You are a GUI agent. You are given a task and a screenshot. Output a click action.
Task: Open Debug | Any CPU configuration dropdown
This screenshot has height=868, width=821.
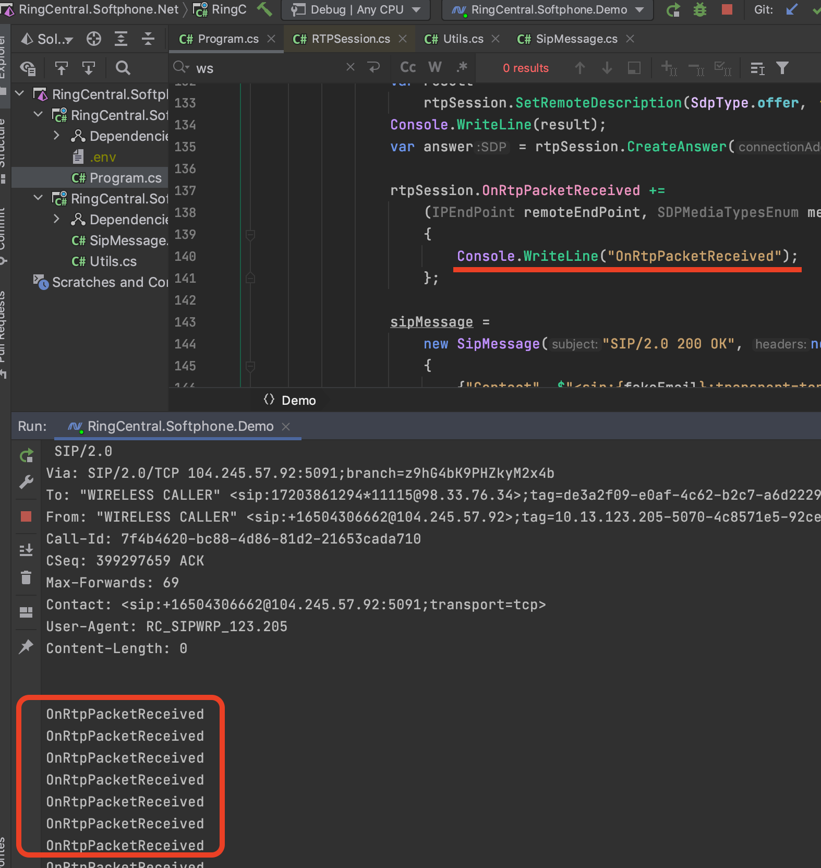pyautogui.click(x=355, y=9)
